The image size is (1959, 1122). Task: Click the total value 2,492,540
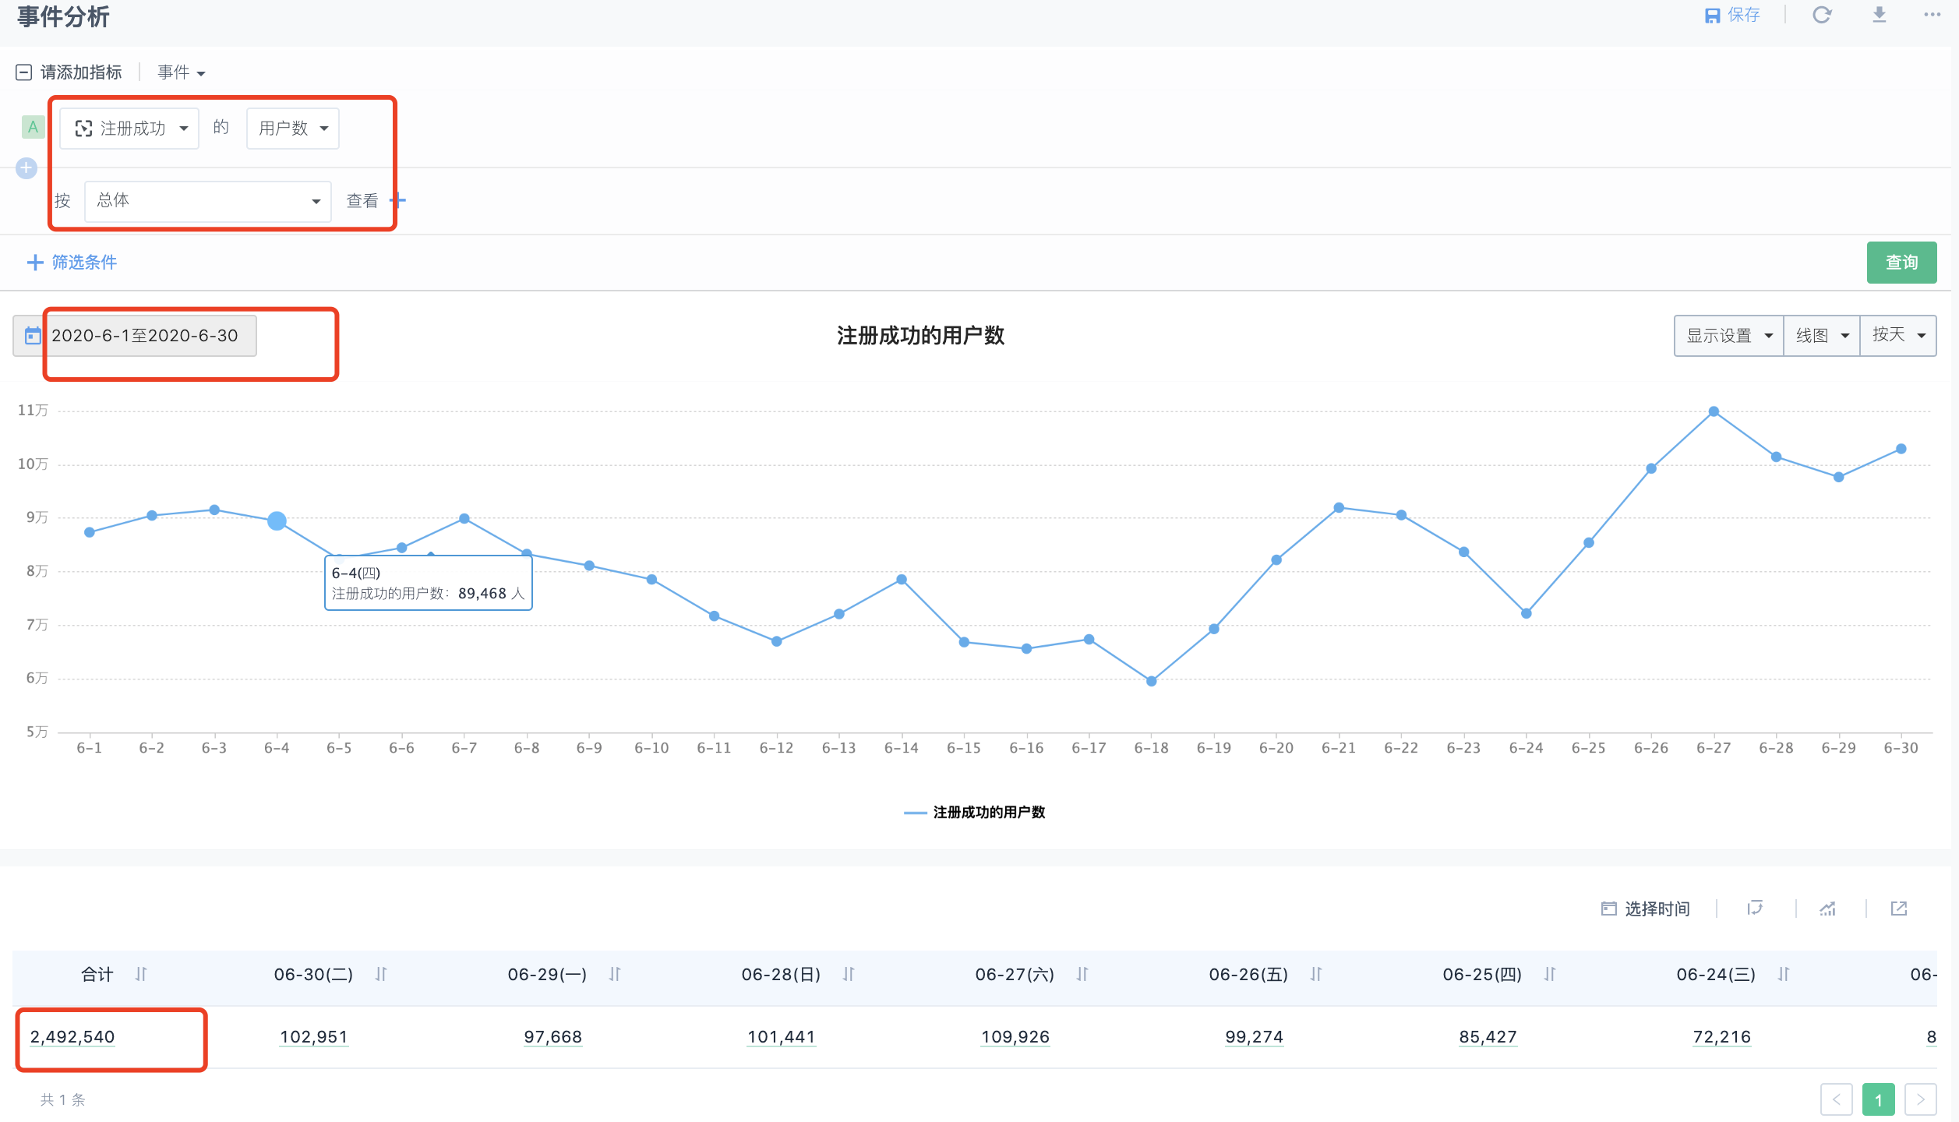pyautogui.click(x=72, y=1037)
